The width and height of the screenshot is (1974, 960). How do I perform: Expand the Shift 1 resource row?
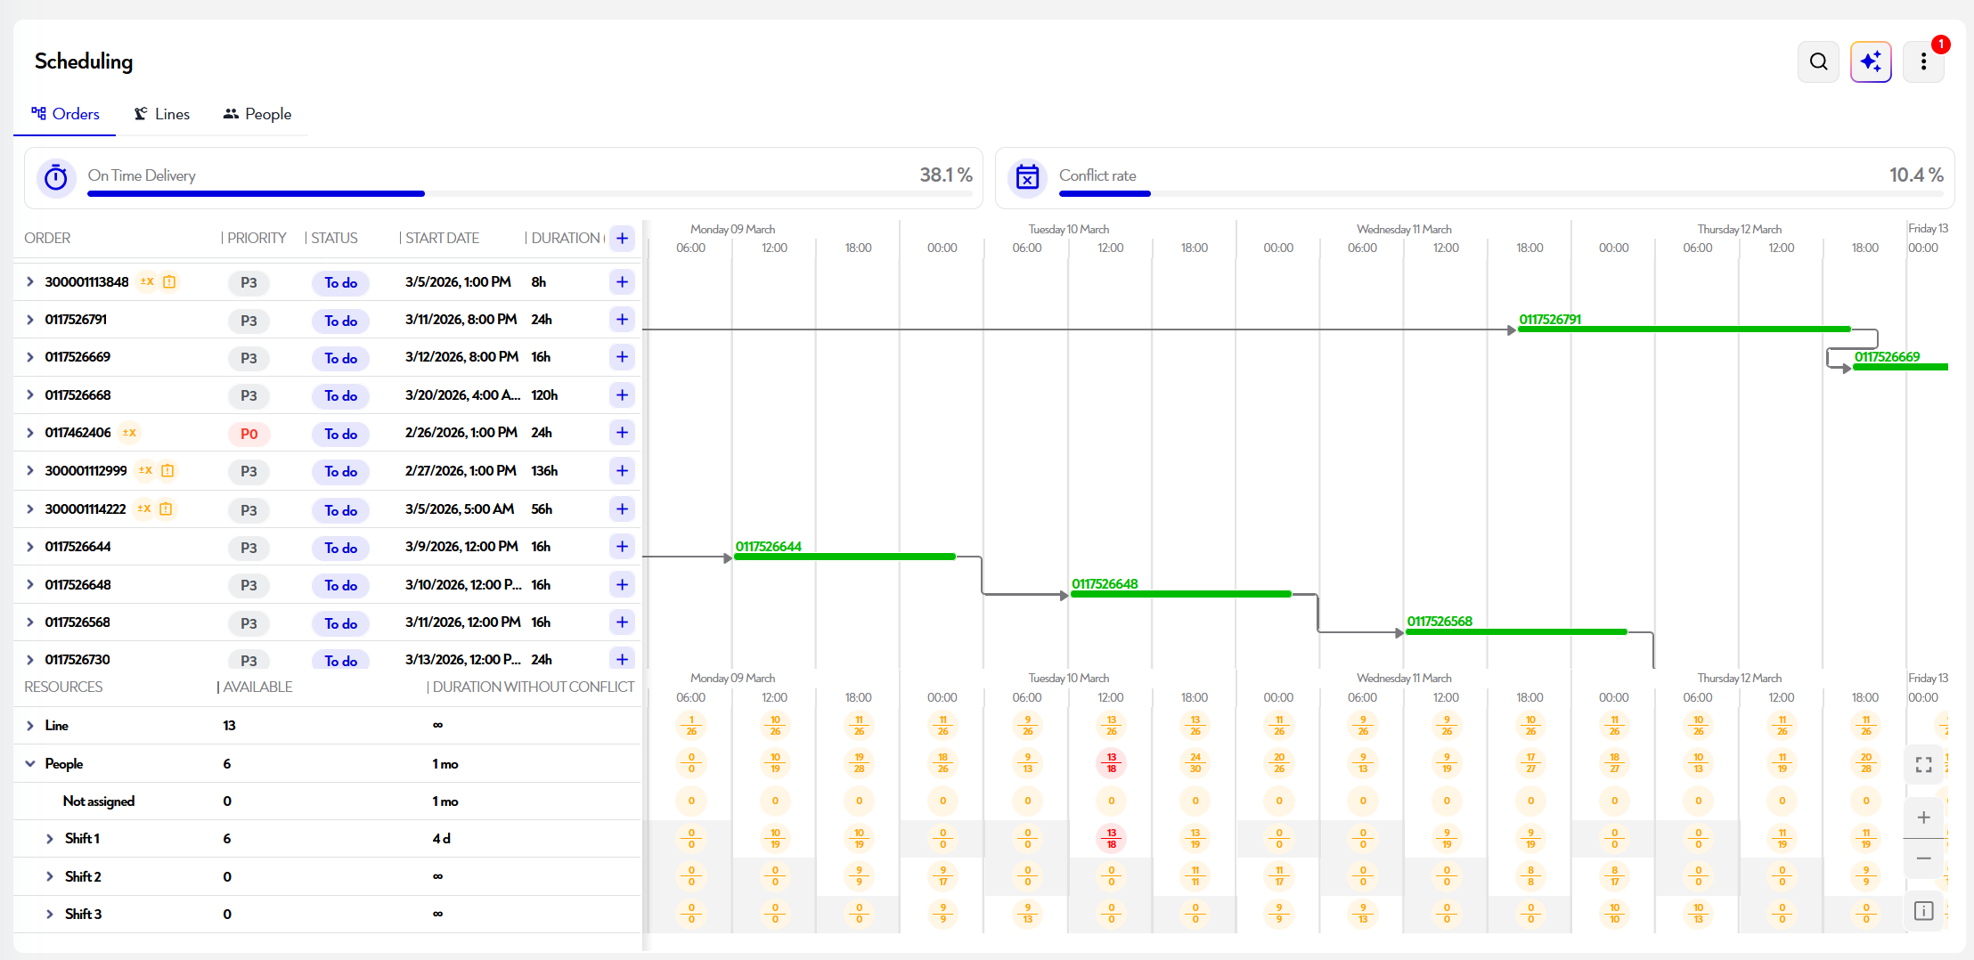(x=49, y=838)
